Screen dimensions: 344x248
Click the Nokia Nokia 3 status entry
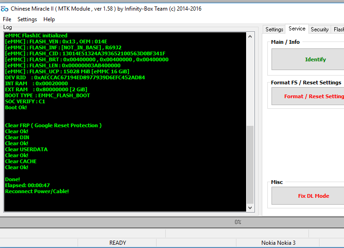pyautogui.click(x=278, y=243)
